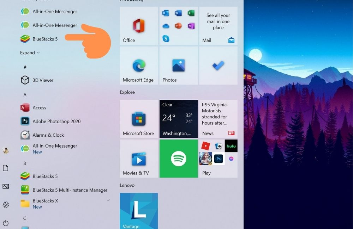Image resolution: width=353 pixels, height=229 pixels.
Task: Open Alarms & Clock
Action: [42, 135]
